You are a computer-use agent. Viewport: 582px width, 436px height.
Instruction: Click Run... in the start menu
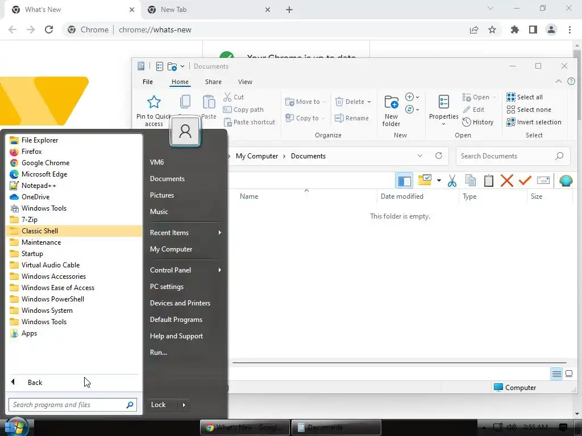point(159,353)
